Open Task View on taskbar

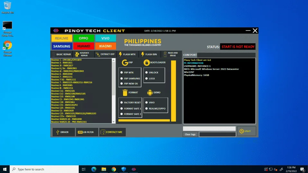tap(84, 169)
